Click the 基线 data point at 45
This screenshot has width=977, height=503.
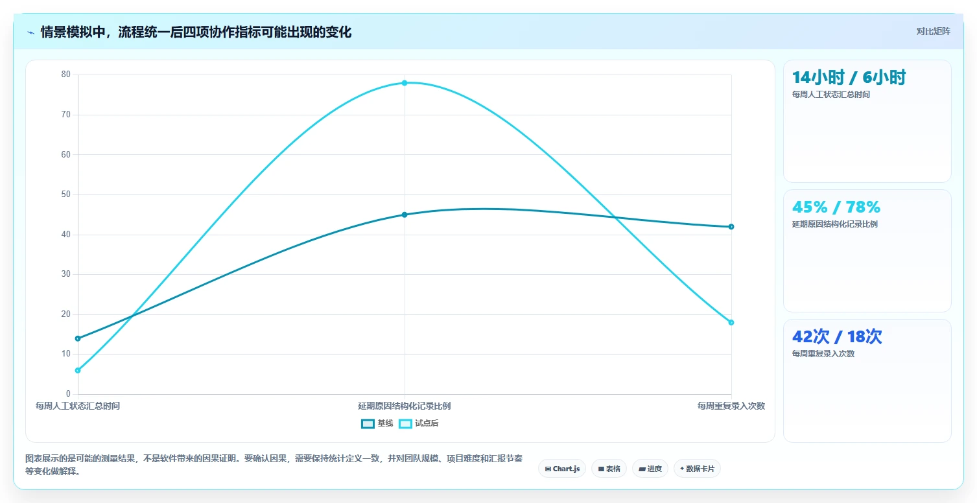click(405, 215)
